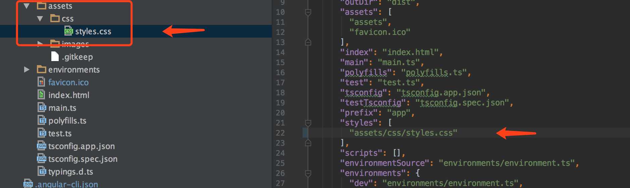Click the favicon.ico file icon
630x188 pixels.
coord(41,82)
